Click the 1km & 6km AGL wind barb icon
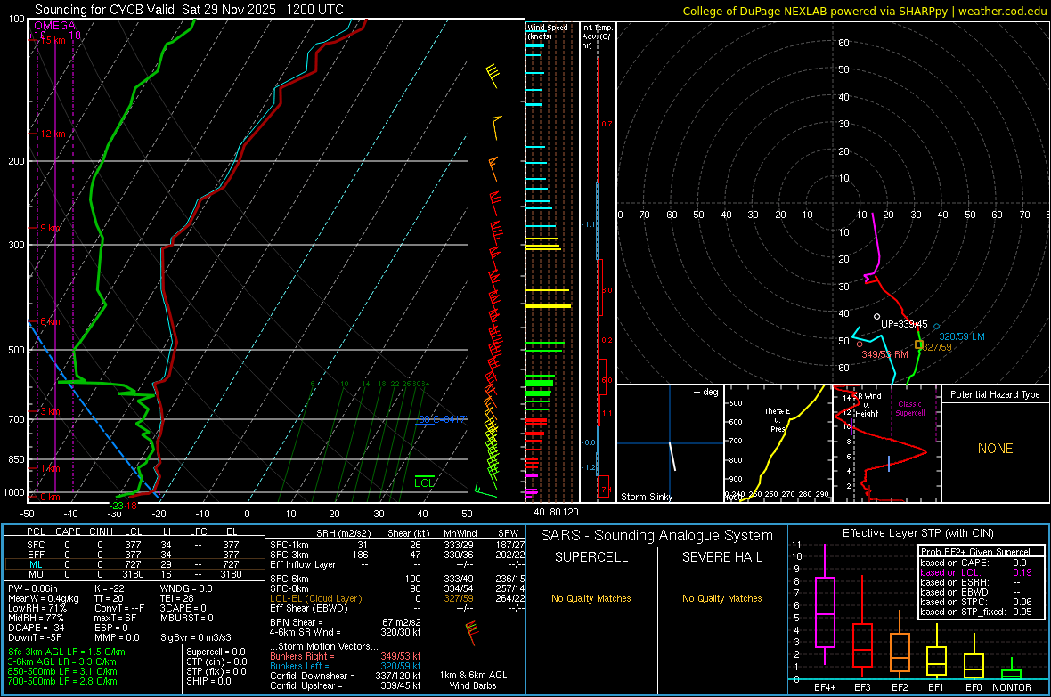Image resolution: width=1051 pixels, height=697 pixels. 472,633
